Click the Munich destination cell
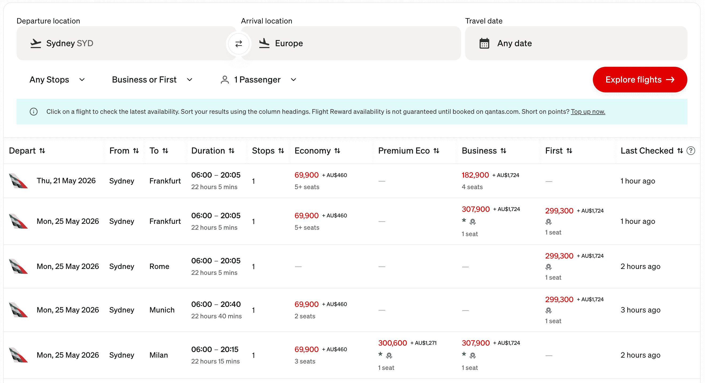This screenshot has width=705, height=383. (x=162, y=310)
